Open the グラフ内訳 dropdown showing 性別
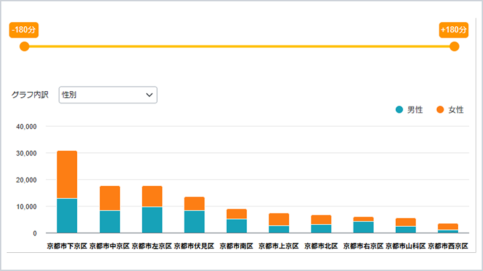Screen dimensions: 483x271 pos(107,95)
